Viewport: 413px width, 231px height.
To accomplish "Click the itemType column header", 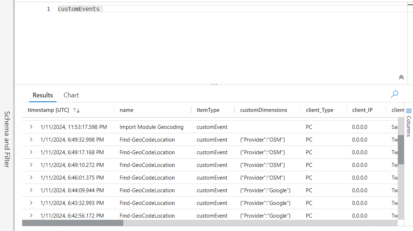I will (x=208, y=110).
